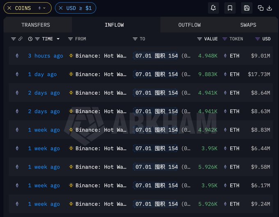This screenshot has height=217, width=279.
Task: Click the ETH token icon in $9.24M row
Action: (x=225, y=204)
